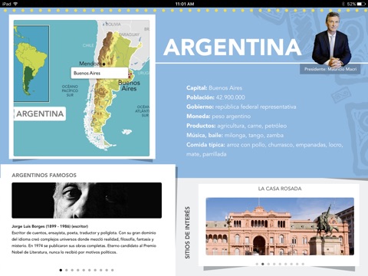Tap the SITIOS DE INTERÉS vertical label
Image resolution: width=368 pixels, height=276 pixels.
pos(187,232)
